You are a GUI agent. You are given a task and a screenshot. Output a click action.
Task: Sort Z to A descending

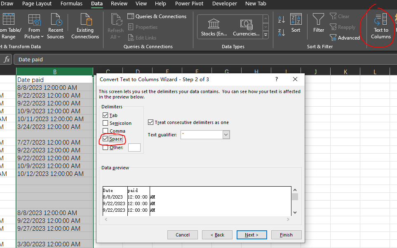(x=282, y=33)
